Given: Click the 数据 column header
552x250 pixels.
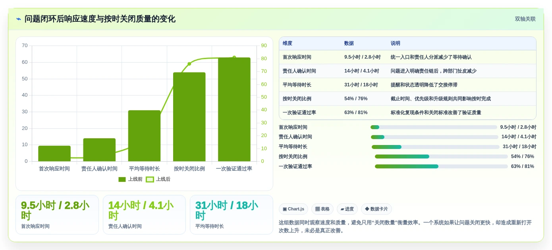Looking at the screenshot, I should (x=349, y=44).
